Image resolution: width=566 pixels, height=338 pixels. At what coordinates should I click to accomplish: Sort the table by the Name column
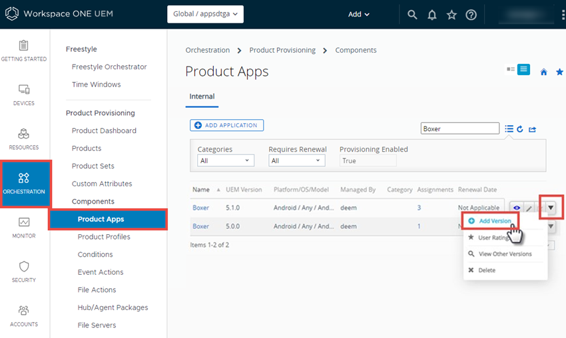201,190
